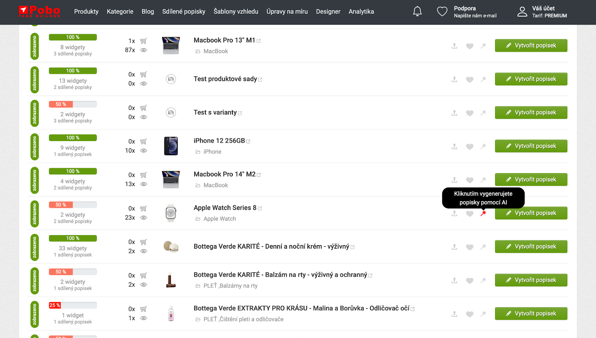This screenshot has width=596, height=338.
Task: Open the Kategorie menu
Action: point(120,12)
